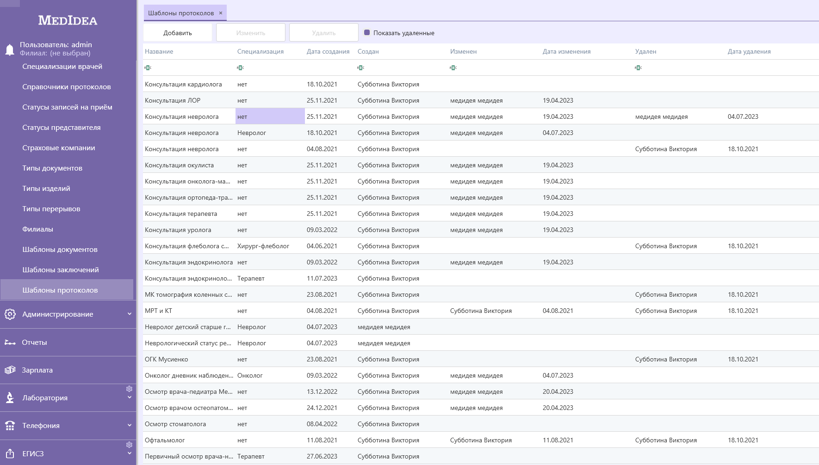The width and height of the screenshot is (819, 465).
Task: Select row Консультация уролога
Action: click(481, 230)
